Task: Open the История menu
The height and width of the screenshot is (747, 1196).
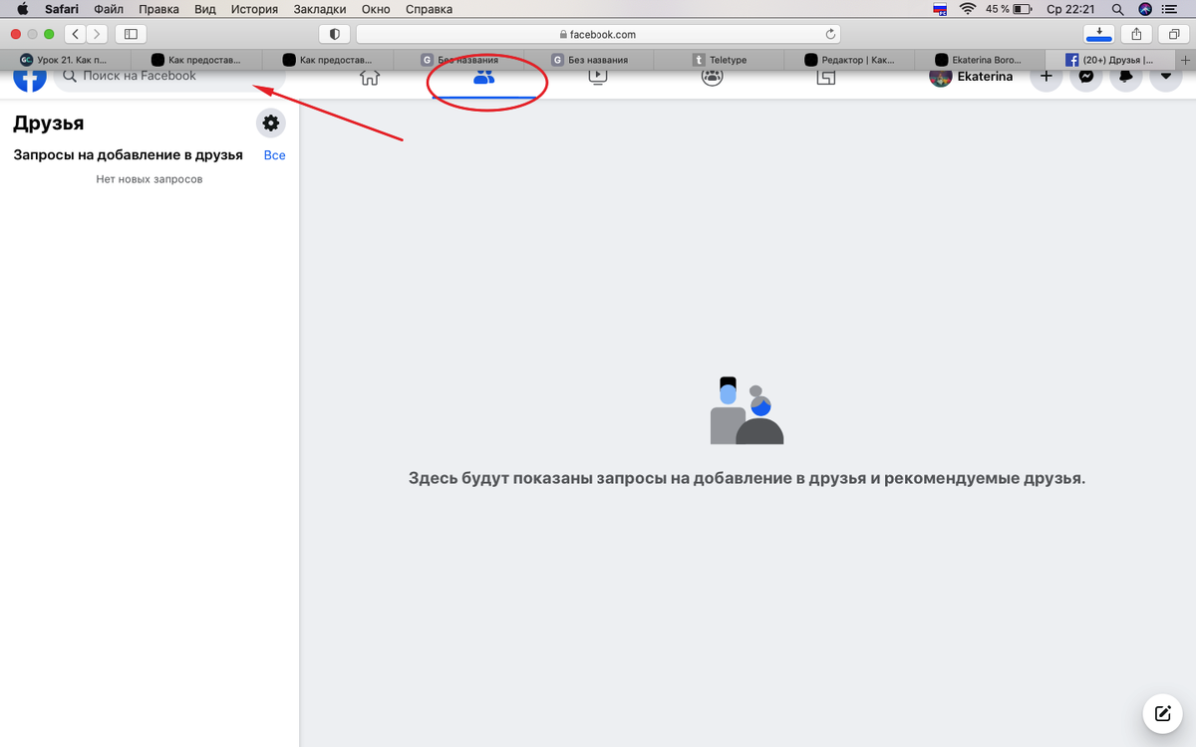Action: pos(253,9)
